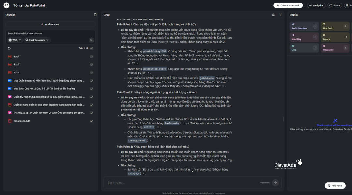Open the [HCM]SIZE 28-37 Quần Tây Nam source title

click(x=49, y=113)
